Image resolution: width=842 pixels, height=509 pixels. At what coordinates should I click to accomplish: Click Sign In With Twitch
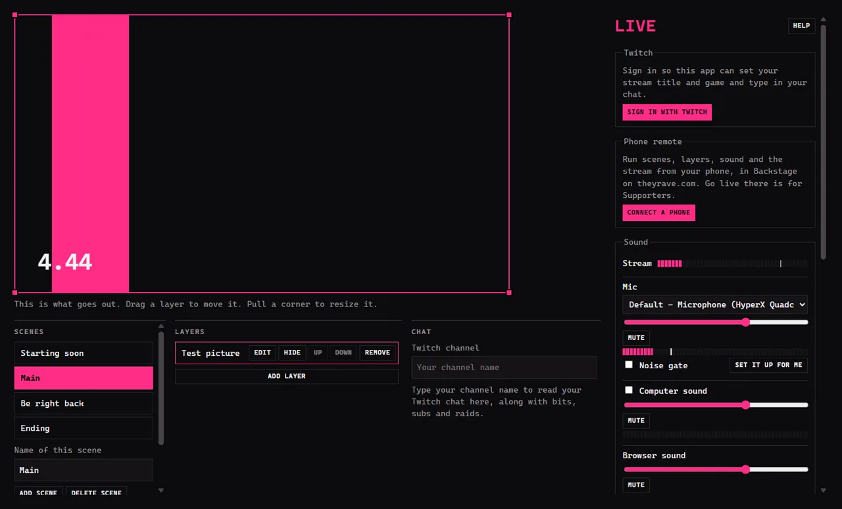point(667,112)
